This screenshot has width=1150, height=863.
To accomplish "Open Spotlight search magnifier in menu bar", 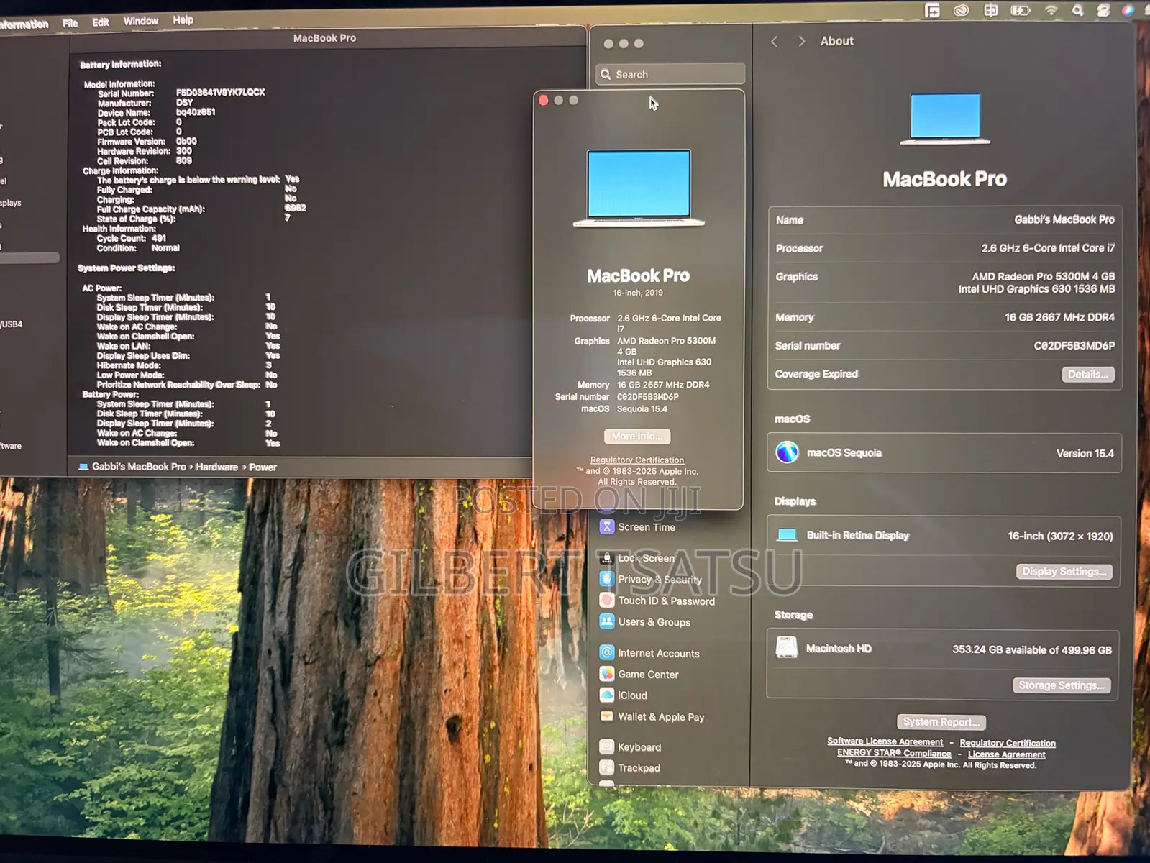I will pos(1077,10).
